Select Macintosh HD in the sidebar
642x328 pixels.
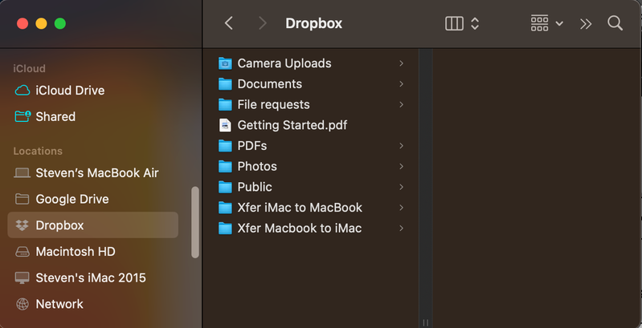tap(75, 252)
